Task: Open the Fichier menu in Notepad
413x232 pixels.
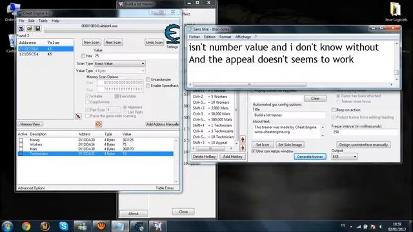Action: click(194, 37)
